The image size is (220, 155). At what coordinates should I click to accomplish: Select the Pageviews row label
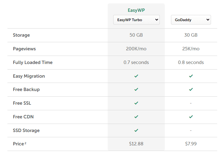(x=24, y=49)
